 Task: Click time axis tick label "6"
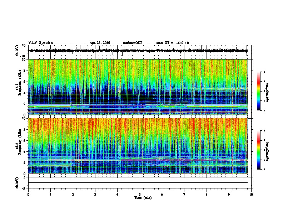[162, 194]
